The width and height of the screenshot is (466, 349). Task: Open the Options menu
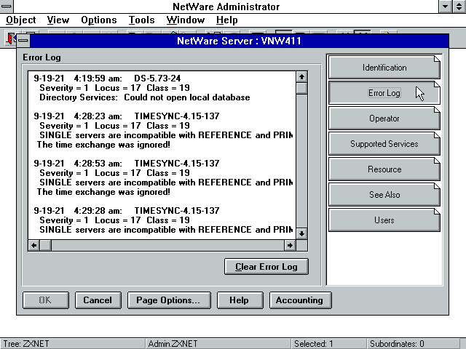click(99, 20)
